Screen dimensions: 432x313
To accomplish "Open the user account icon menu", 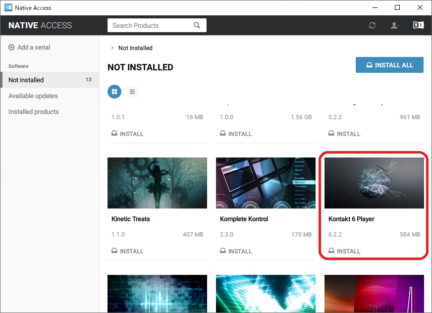I will pos(394,25).
